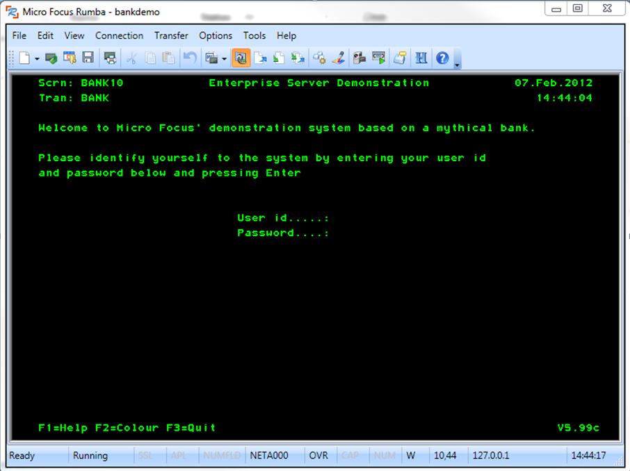Open the dropdown arrow beside the New icon
The height and width of the screenshot is (471, 630).
[x=37, y=58]
